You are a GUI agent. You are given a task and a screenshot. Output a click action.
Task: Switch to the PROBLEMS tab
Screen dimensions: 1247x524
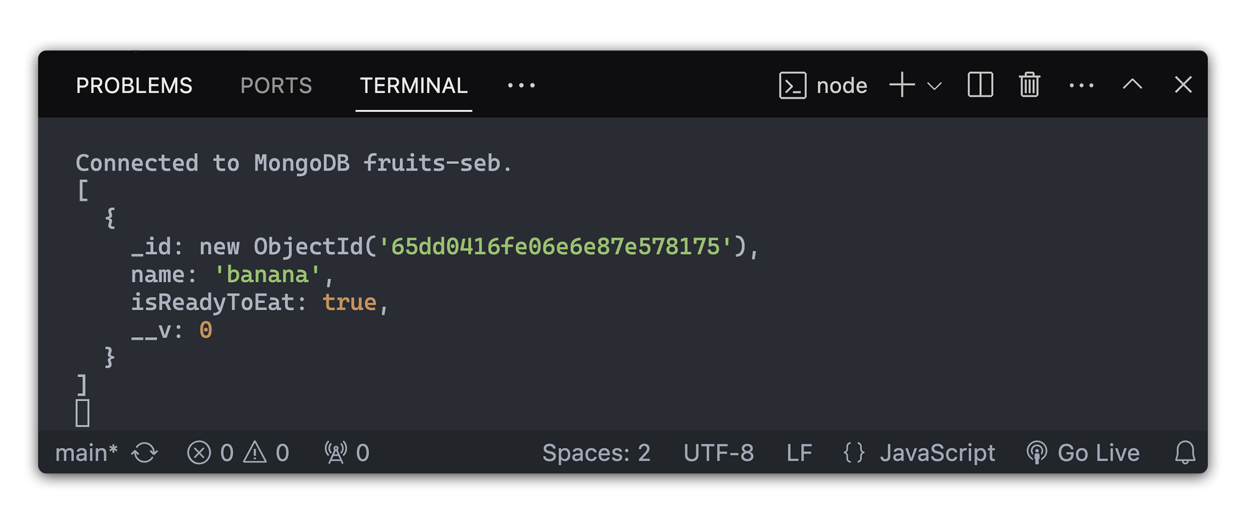[134, 86]
